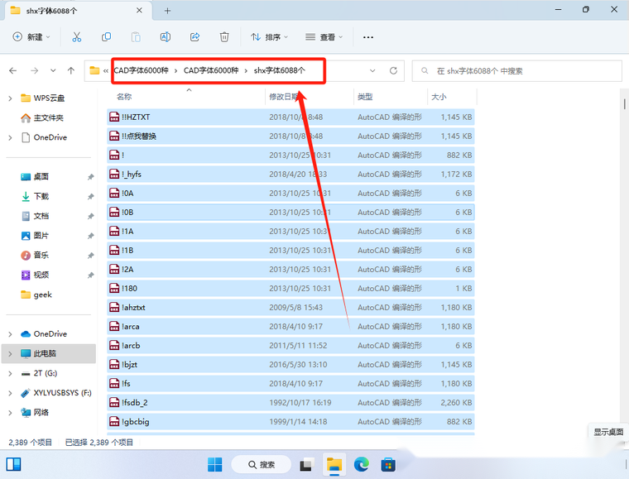Viewport: 629px width, 479px height.
Task: Click CAD字体6000种 in the breadcrumb path
Action: tap(141, 71)
